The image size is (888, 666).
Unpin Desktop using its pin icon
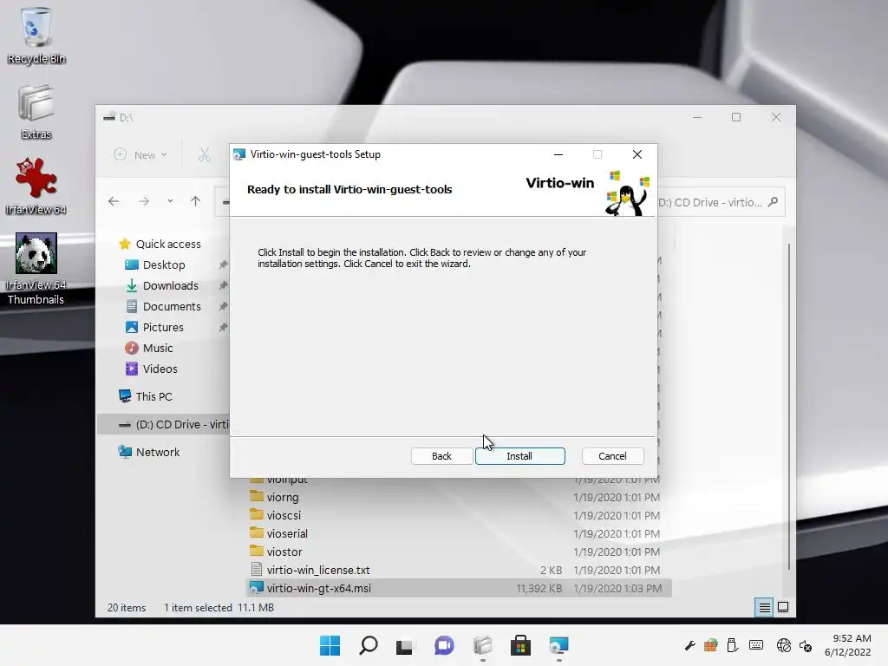[223, 265]
